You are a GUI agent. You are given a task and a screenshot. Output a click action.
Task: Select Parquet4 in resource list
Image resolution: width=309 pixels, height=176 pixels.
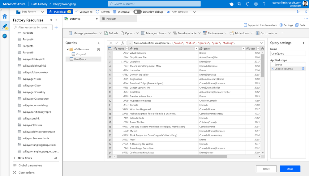point(28,39)
